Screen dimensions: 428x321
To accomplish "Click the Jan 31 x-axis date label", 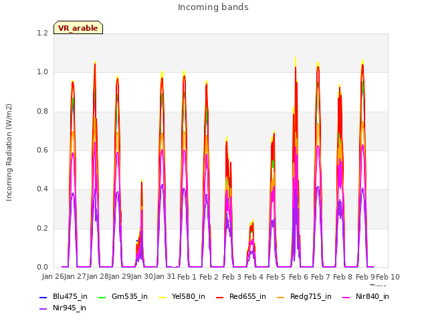I will click(165, 276).
